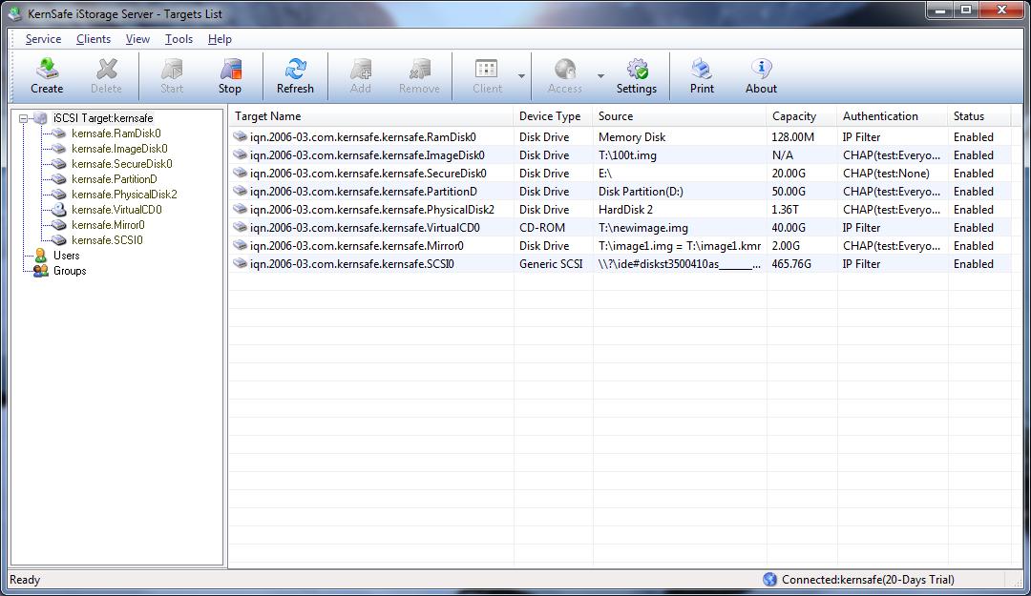The height and width of the screenshot is (596, 1031).
Task: Click the HardDisk 2 source cell
Action: (625, 210)
